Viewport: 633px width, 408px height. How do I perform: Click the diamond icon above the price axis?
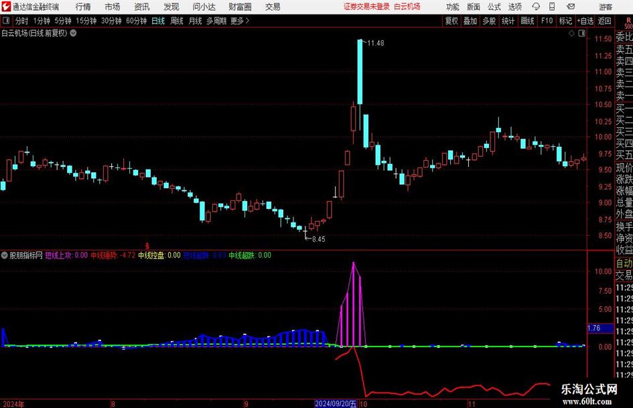571,33
